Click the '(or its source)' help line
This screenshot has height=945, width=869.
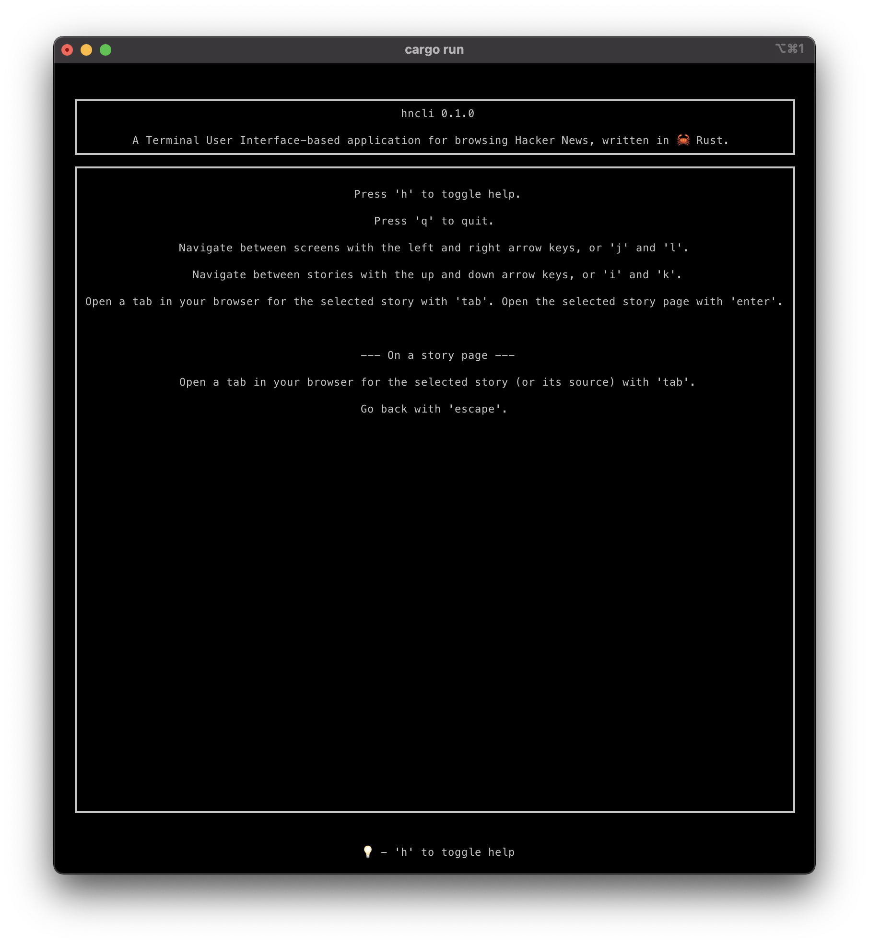click(x=437, y=382)
